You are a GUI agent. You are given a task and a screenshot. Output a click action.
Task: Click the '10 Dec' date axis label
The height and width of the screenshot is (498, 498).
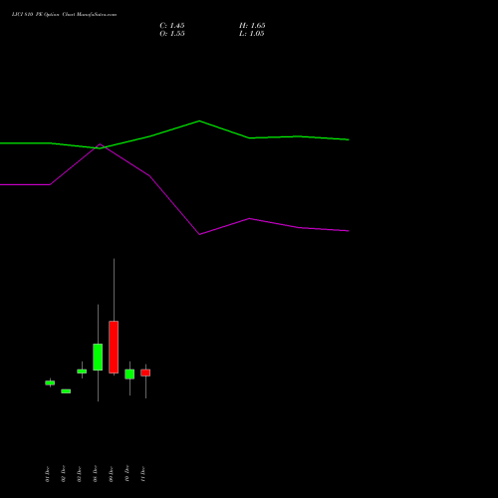click(x=127, y=474)
